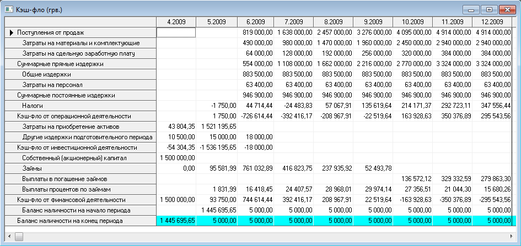Click financing cash flow cell 93 750,00
This screenshot has width=521, height=246.
[217, 200]
